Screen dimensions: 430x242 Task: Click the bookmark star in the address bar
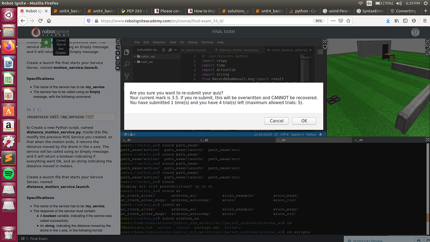(x=349, y=21)
